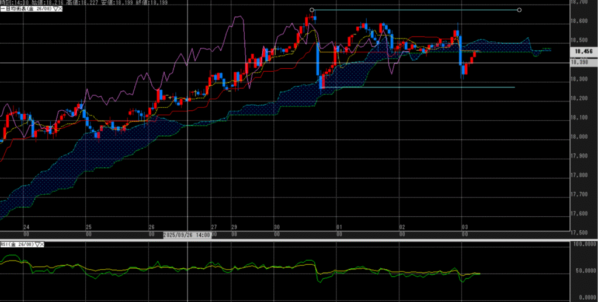
Task: Click the 一目均衡表 (金 26/08) chart title
Action: pos(27,10)
